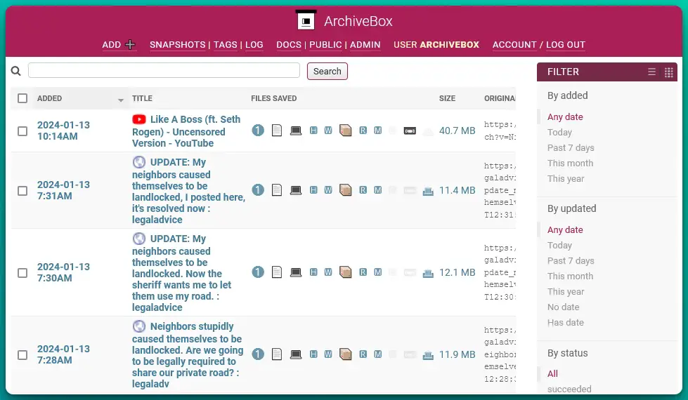This screenshot has width=688, height=400.
Task: Open globe favicon of Neighbors stupidly row
Action: [139, 326]
